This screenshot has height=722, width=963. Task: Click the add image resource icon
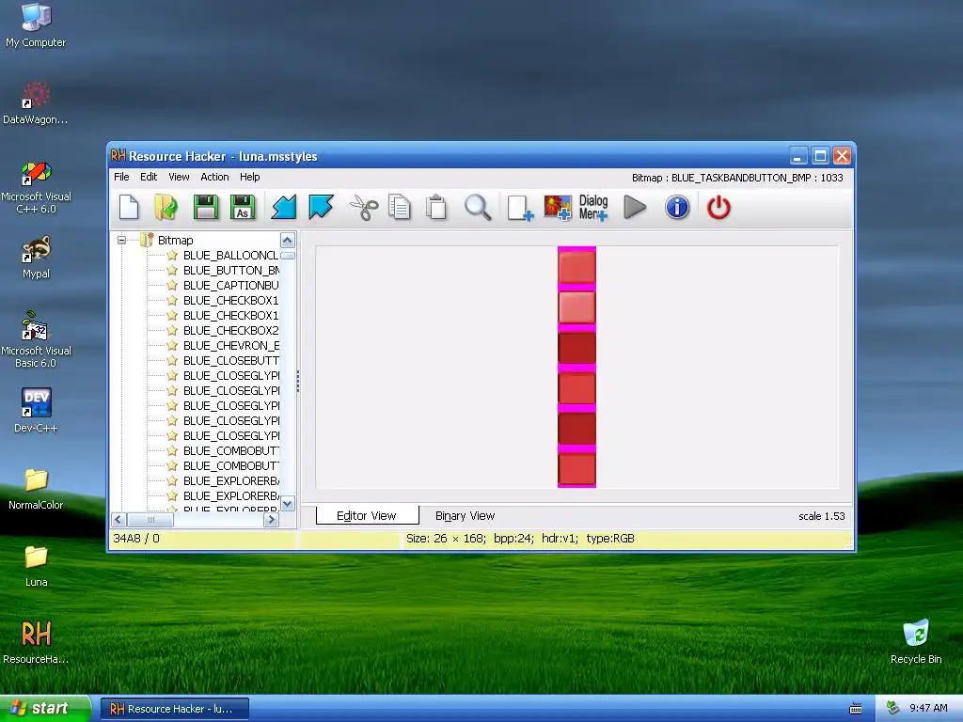557,208
